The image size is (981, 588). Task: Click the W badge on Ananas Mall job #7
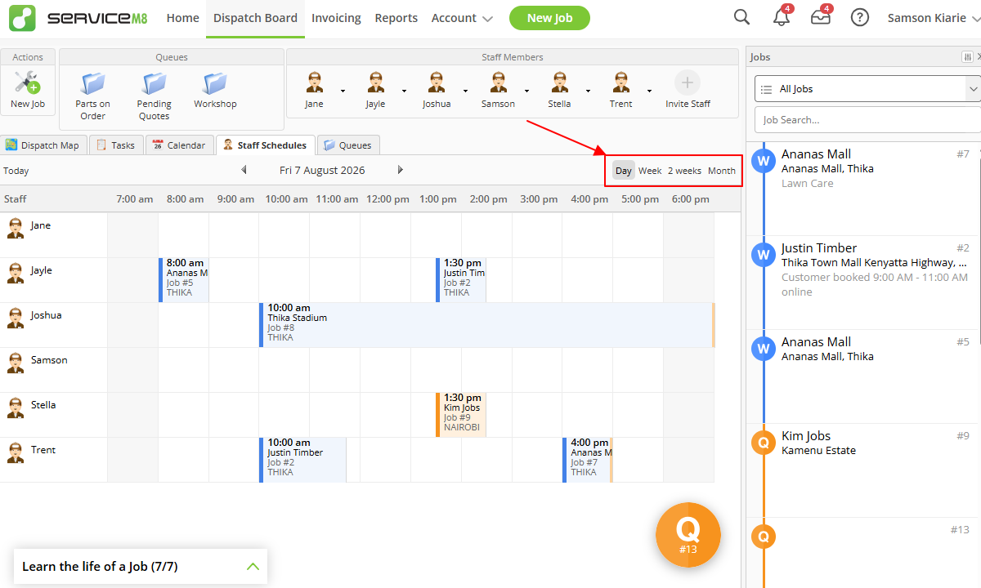[x=764, y=161]
